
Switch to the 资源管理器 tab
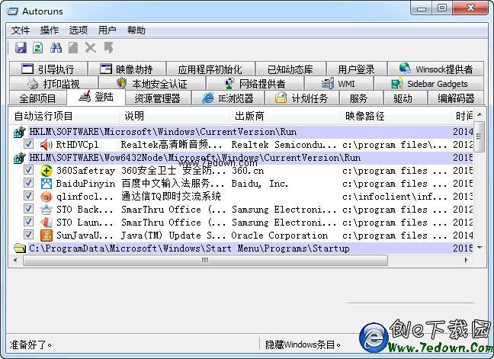(x=158, y=98)
